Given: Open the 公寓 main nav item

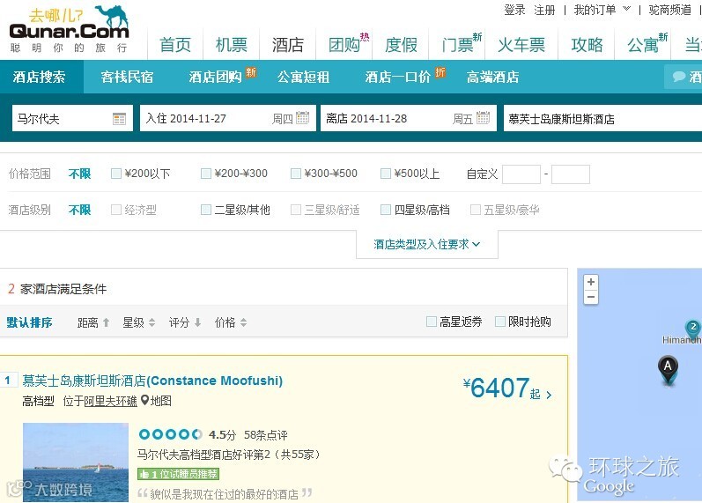Looking at the screenshot, I should 643,45.
